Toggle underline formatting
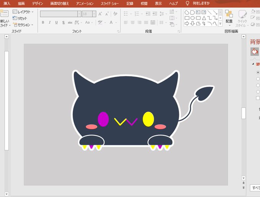This screenshot has width=260, height=197. [x=57, y=23]
